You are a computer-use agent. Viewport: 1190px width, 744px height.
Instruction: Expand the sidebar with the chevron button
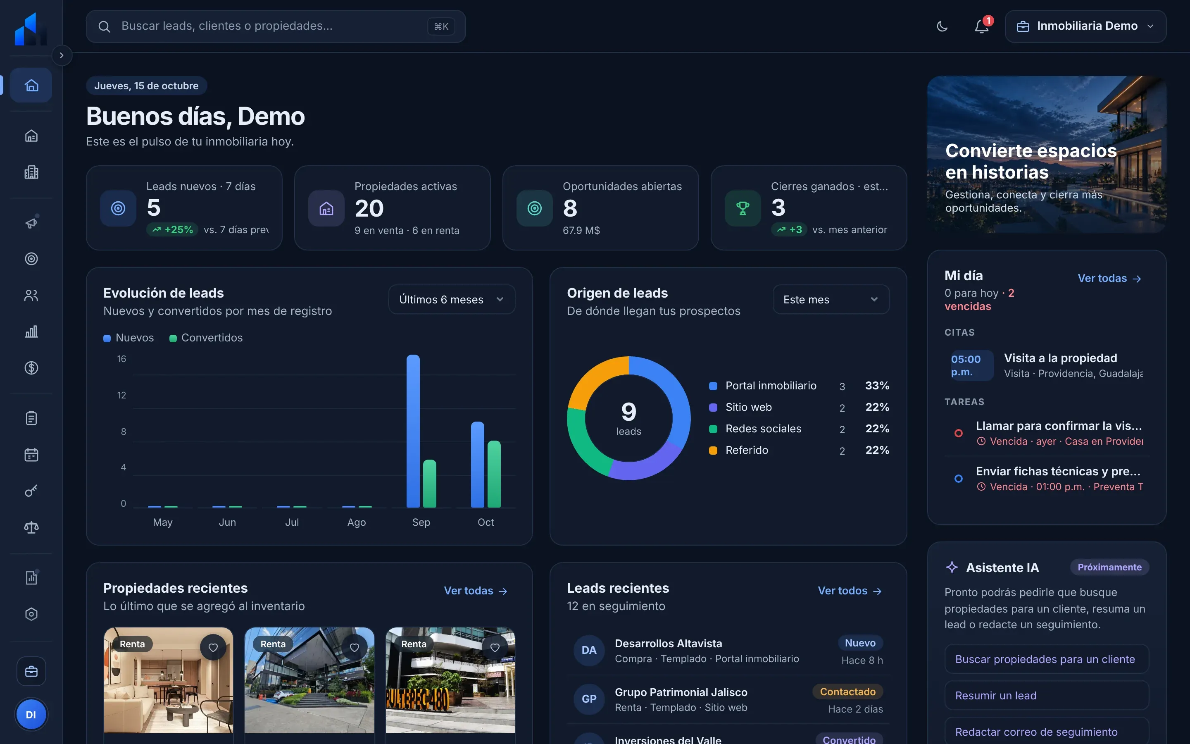[62, 55]
